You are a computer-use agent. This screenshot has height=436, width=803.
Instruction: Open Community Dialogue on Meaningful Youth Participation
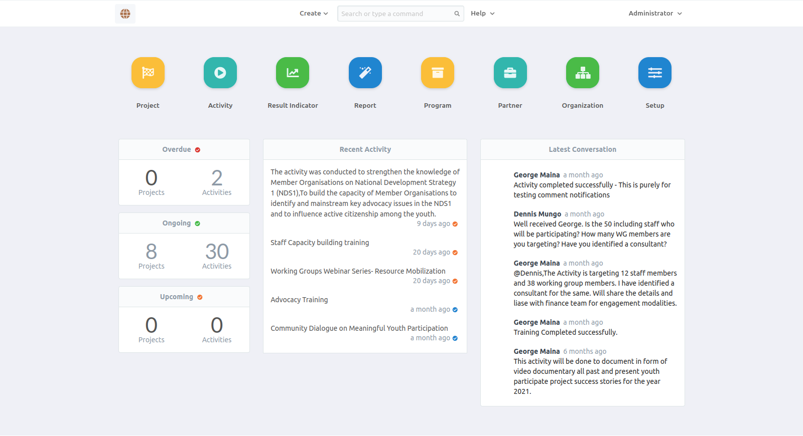(359, 328)
